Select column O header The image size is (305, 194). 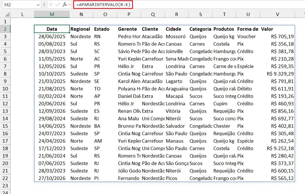coord(105,14)
